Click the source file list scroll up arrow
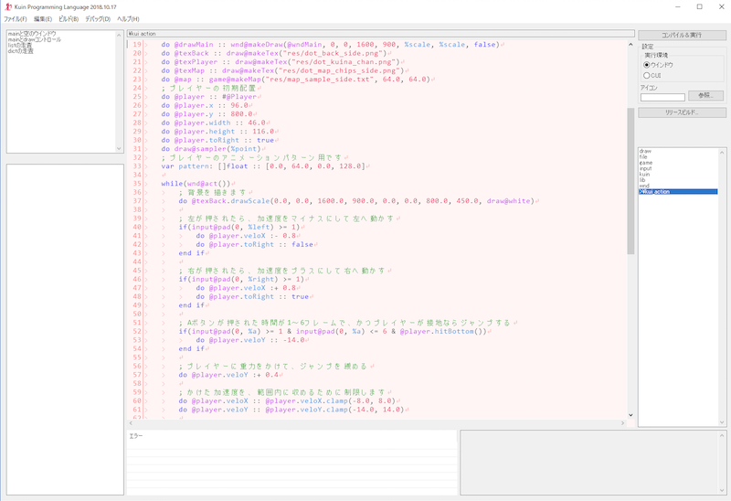Image resolution: width=731 pixels, height=501 pixels. [722, 153]
